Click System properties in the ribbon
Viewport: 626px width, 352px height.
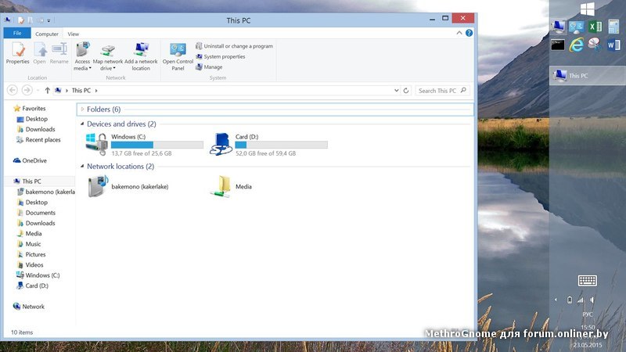[x=224, y=56]
